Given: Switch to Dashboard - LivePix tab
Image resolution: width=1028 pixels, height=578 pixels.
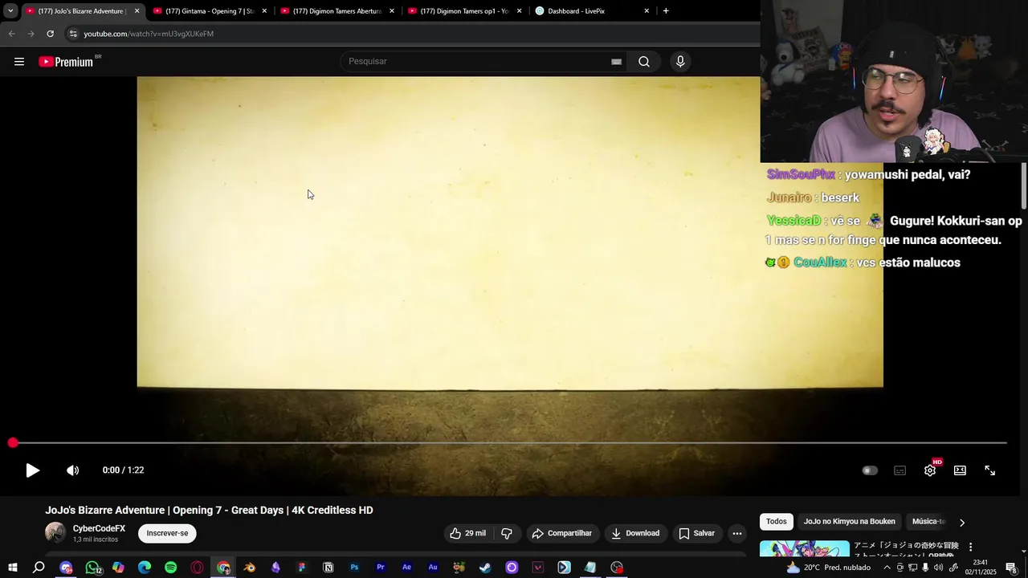Looking at the screenshot, I should point(591,11).
